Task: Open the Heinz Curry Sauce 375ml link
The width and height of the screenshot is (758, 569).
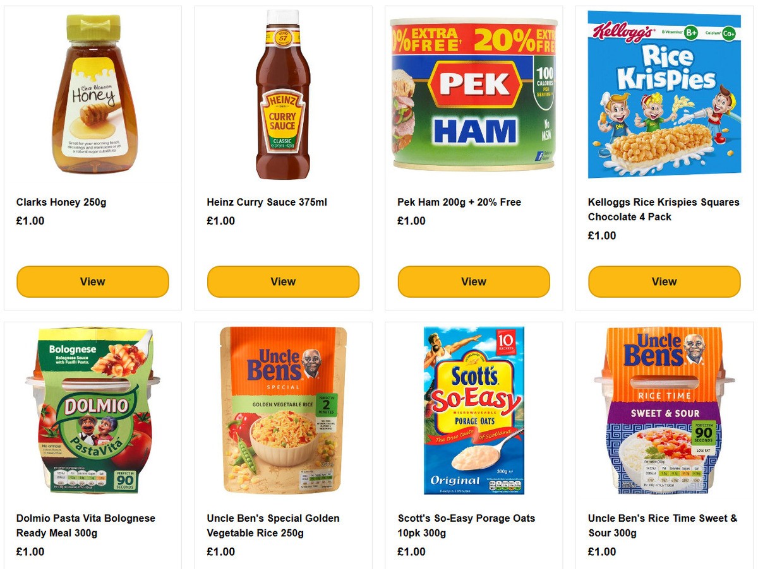Action: click(268, 202)
